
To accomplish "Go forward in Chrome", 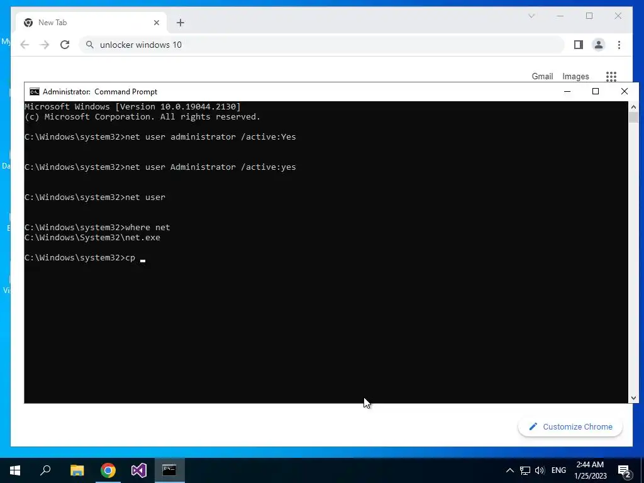I will (45, 45).
